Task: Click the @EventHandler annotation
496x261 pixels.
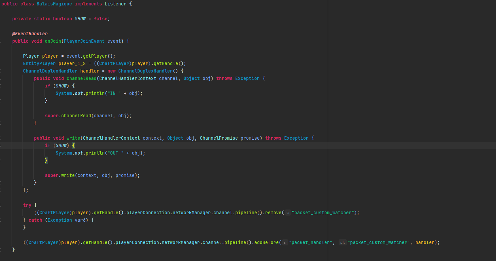Action: pyautogui.click(x=30, y=34)
